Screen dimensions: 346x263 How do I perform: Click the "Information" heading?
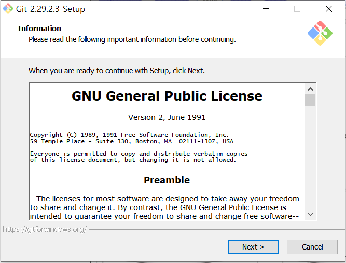39,29
